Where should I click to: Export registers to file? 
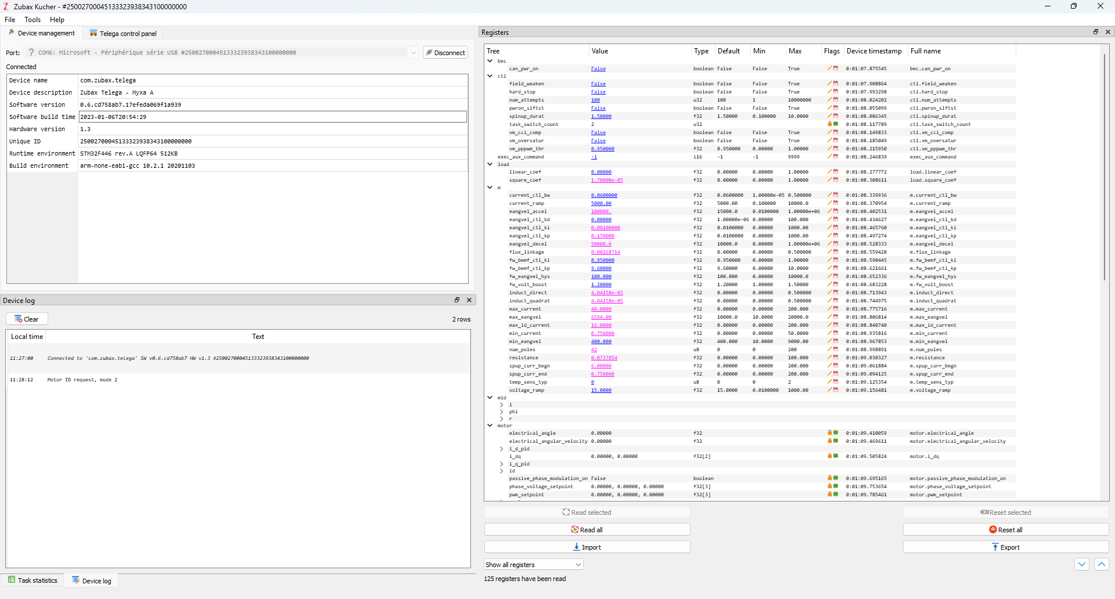[1005, 547]
